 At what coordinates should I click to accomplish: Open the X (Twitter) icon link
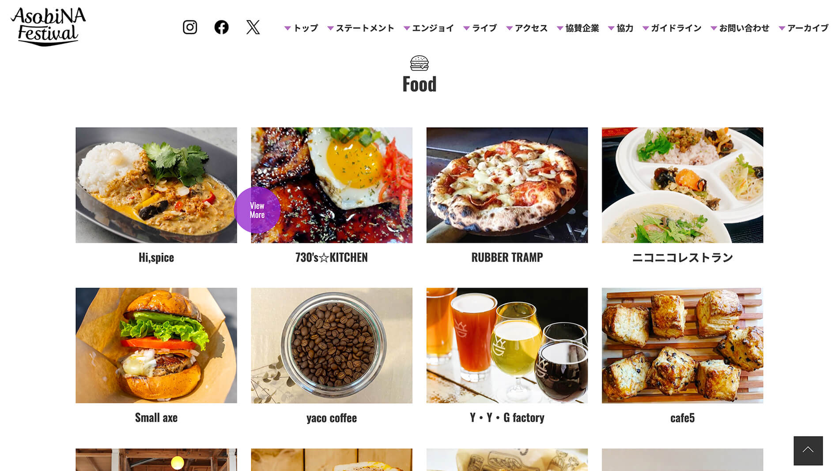pos(253,27)
